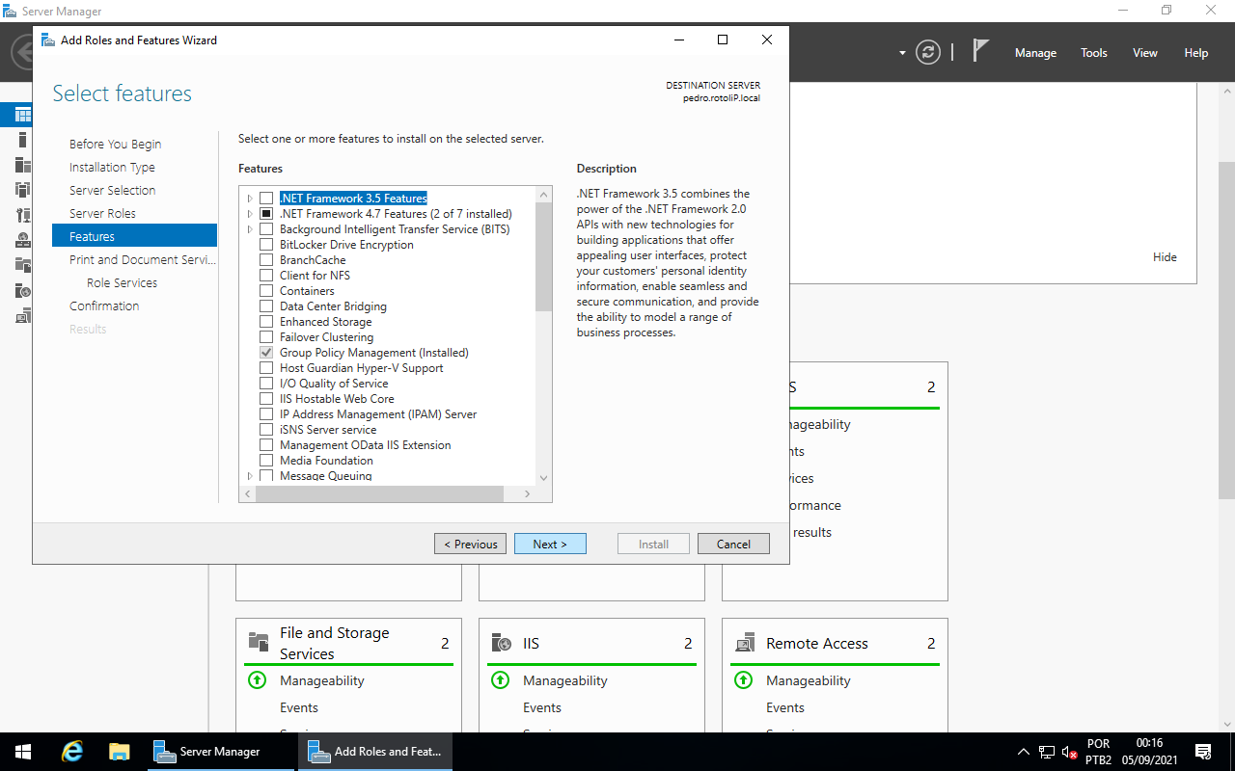Viewport: 1235px width, 771px height.
Task: Open File Explorer from the taskbar
Action: [x=119, y=752]
